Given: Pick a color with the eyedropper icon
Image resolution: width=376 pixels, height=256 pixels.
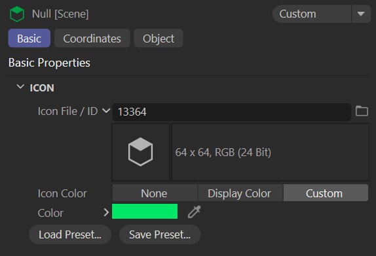Looking at the screenshot, I should coord(195,212).
